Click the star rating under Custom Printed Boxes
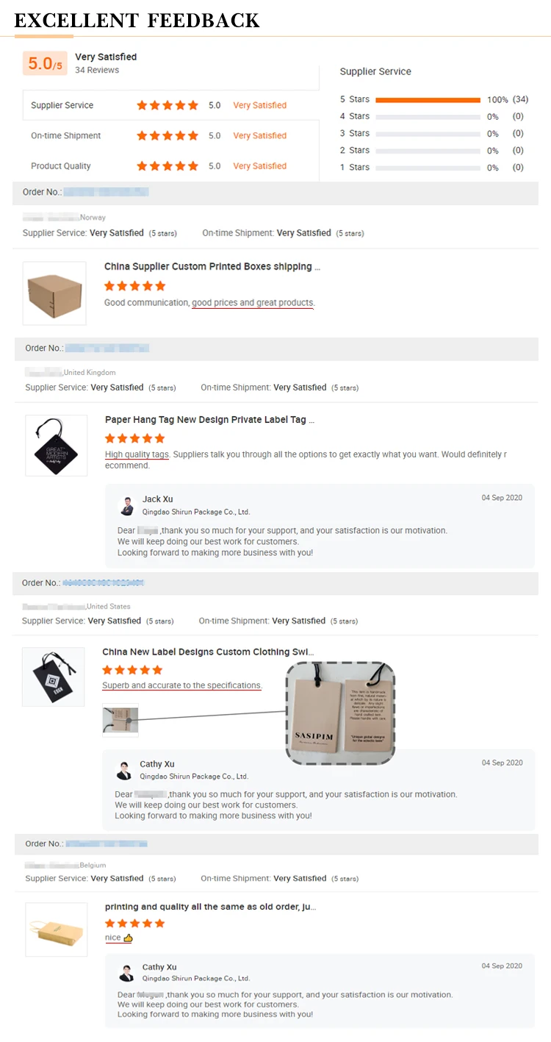The width and height of the screenshot is (551, 1042). [x=135, y=286]
